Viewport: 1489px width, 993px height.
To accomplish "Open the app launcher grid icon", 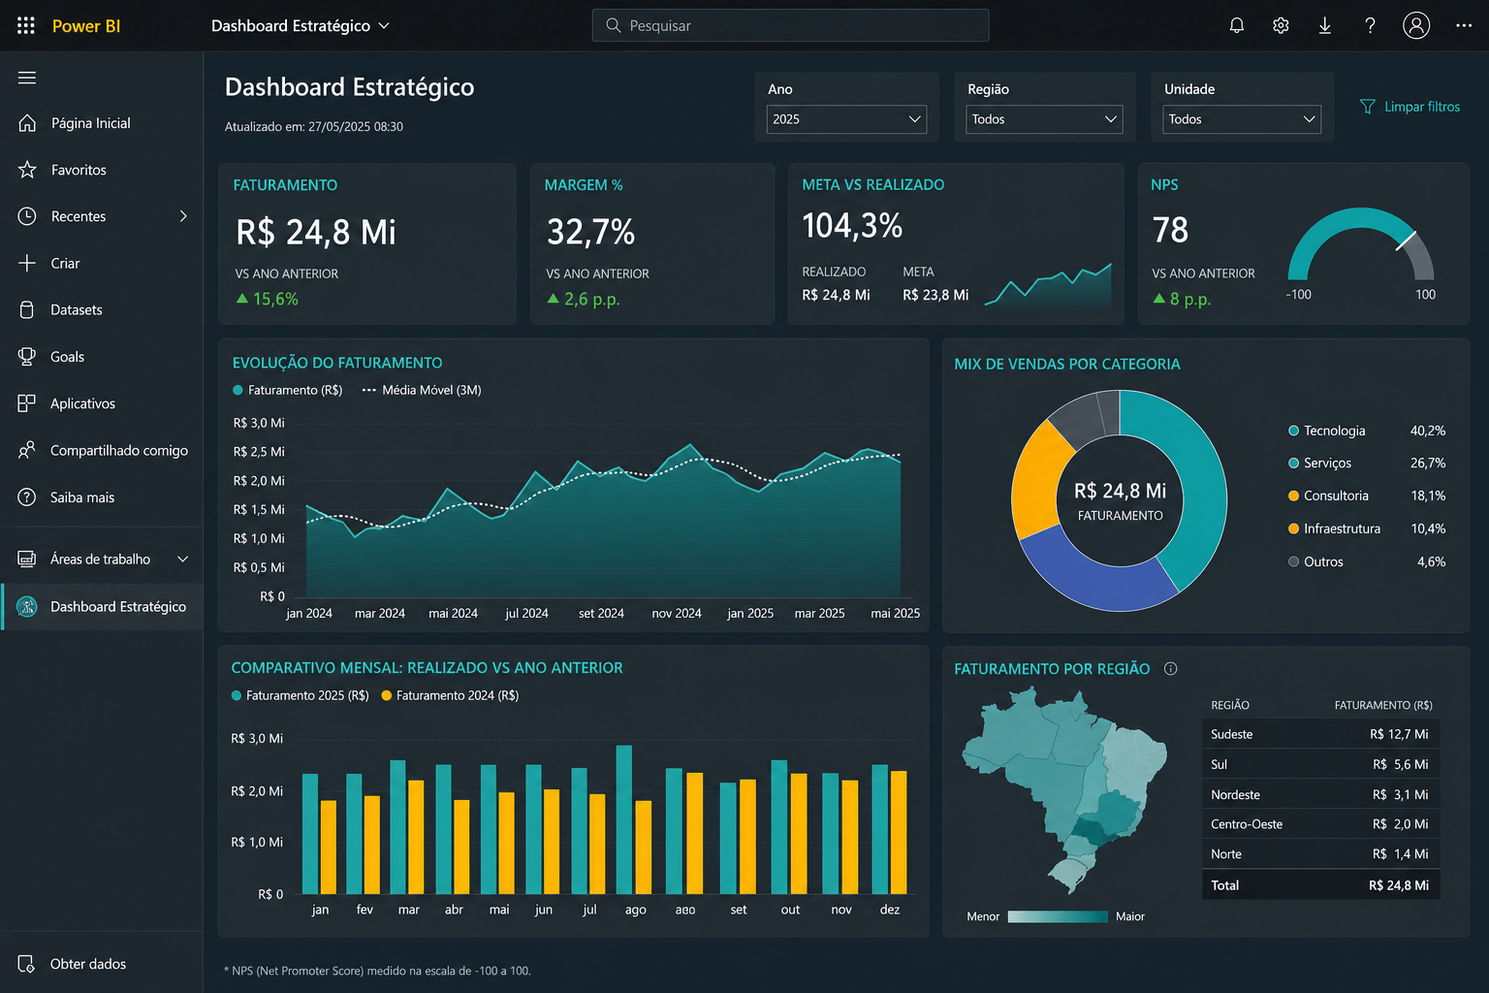I will coord(26,26).
